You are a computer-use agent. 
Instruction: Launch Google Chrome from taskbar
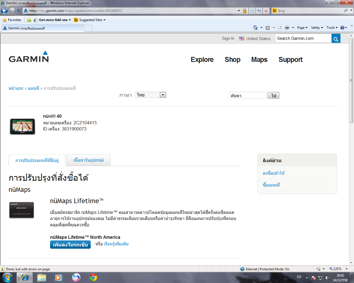(x=93, y=277)
